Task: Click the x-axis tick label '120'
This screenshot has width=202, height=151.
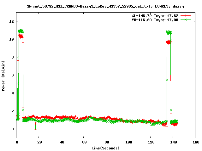Action: pos(151,142)
